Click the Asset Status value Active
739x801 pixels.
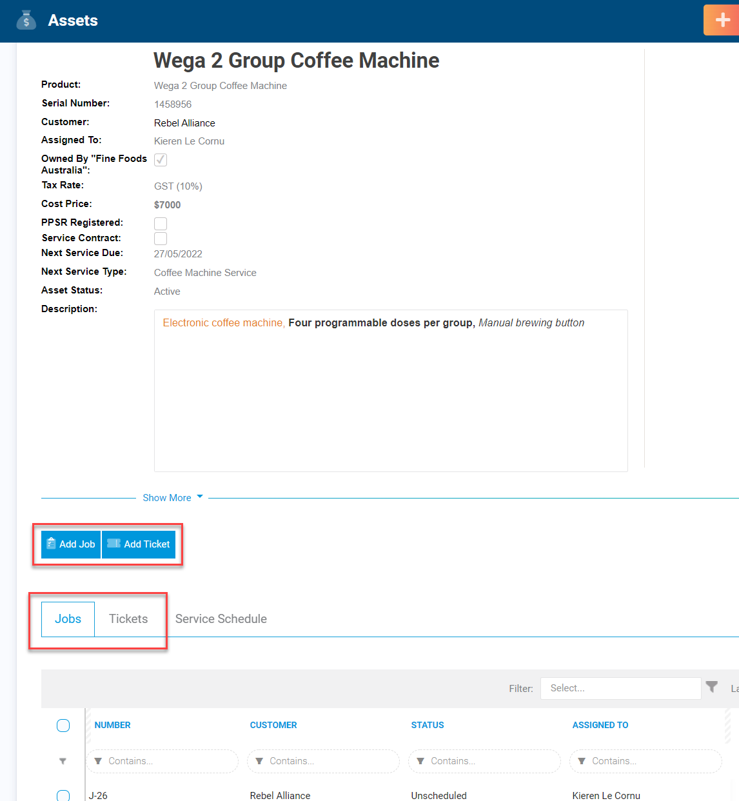point(167,292)
